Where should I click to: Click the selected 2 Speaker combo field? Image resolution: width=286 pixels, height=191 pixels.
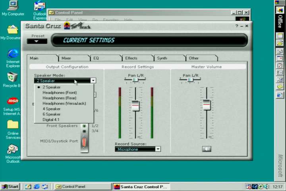click(62, 81)
